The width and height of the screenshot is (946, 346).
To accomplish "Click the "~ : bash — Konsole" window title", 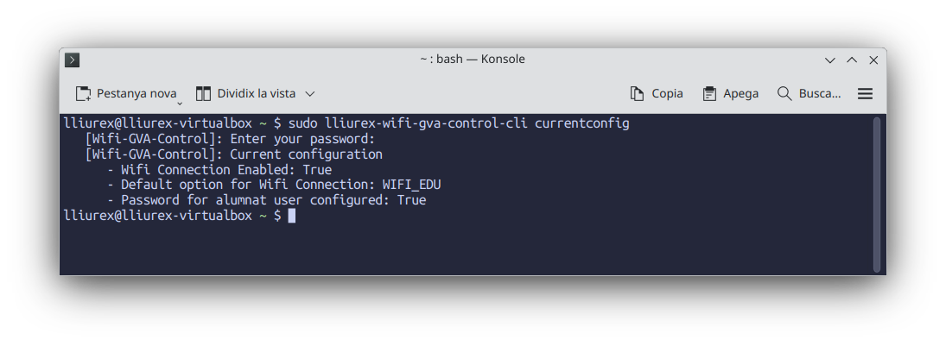I will pyautogui.click(x=473, y=60).
